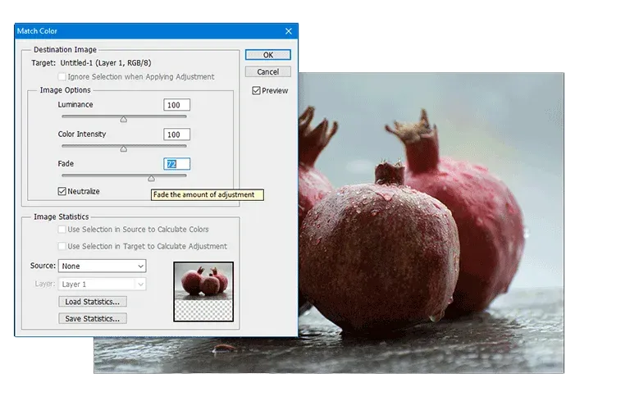
Task: Click the source preview thumbnail of pomegranates
Action: pyautogui.click(x=203, y=291)
